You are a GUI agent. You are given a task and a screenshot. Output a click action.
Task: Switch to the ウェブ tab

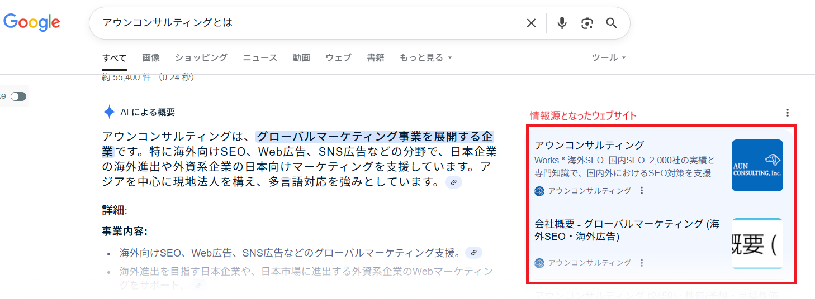(339, 57)
